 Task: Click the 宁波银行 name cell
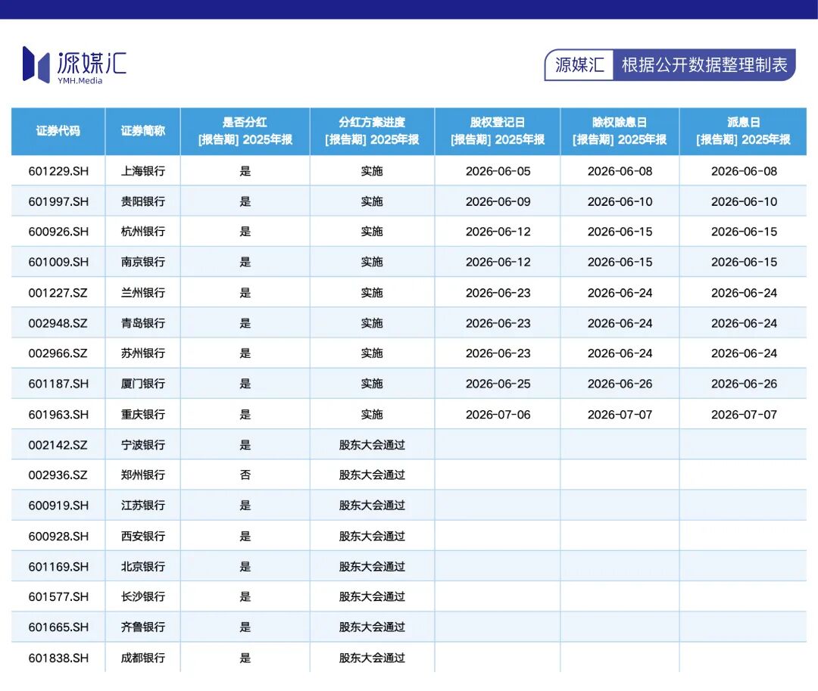point(143,445)
